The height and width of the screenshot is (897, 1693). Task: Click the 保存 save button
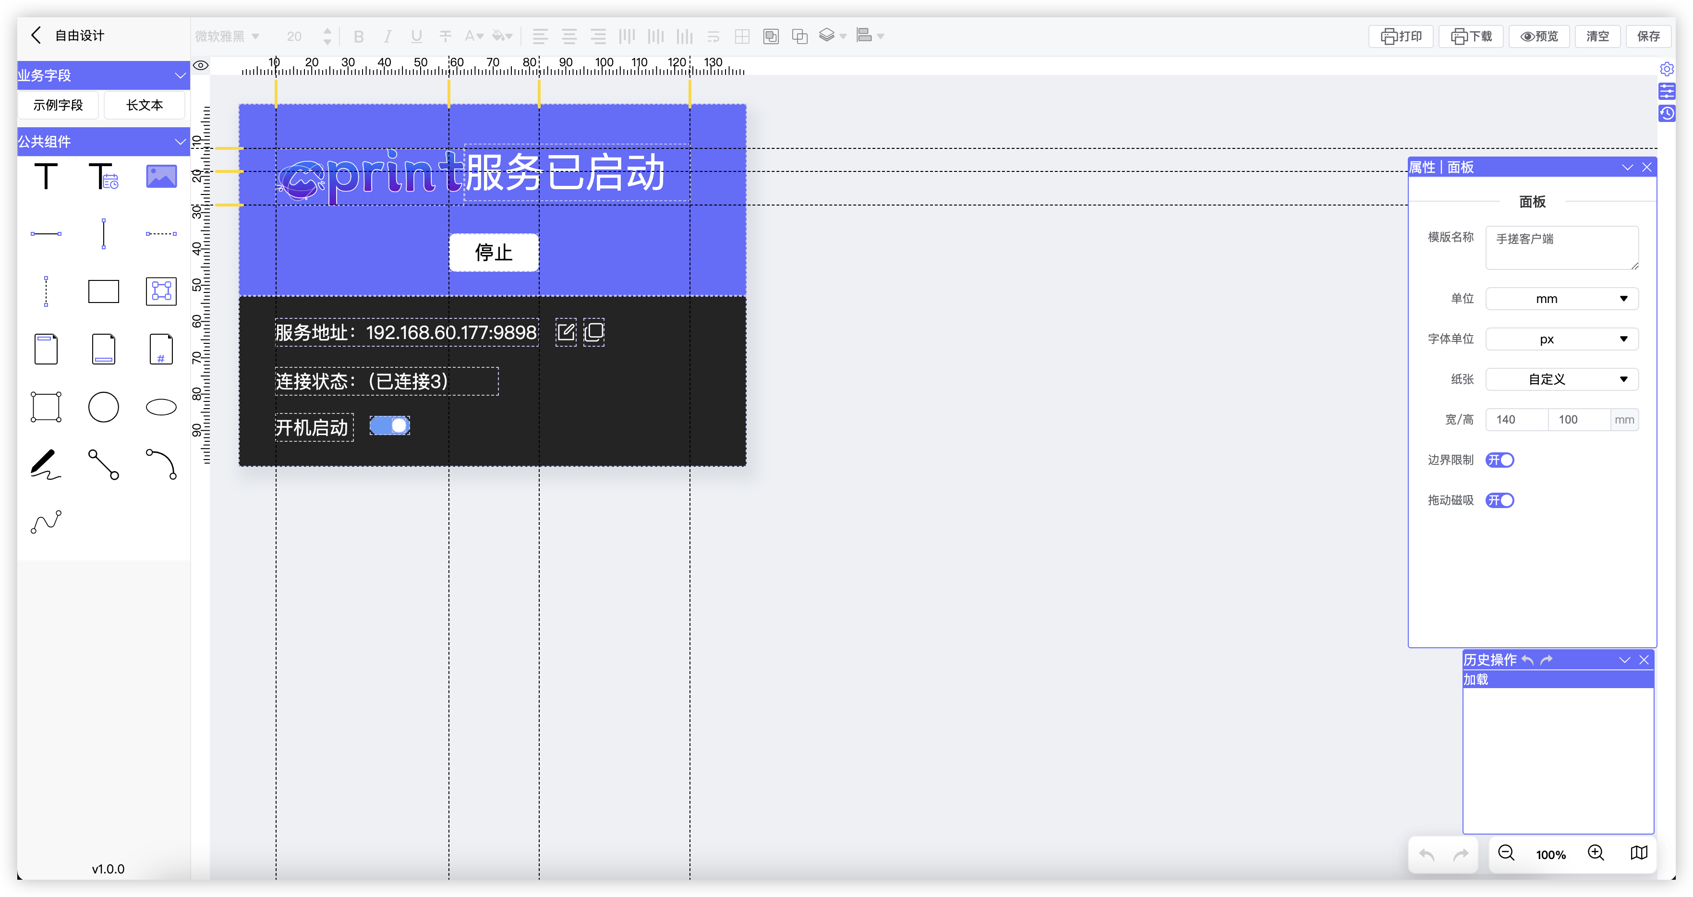tap(1648, 36)
